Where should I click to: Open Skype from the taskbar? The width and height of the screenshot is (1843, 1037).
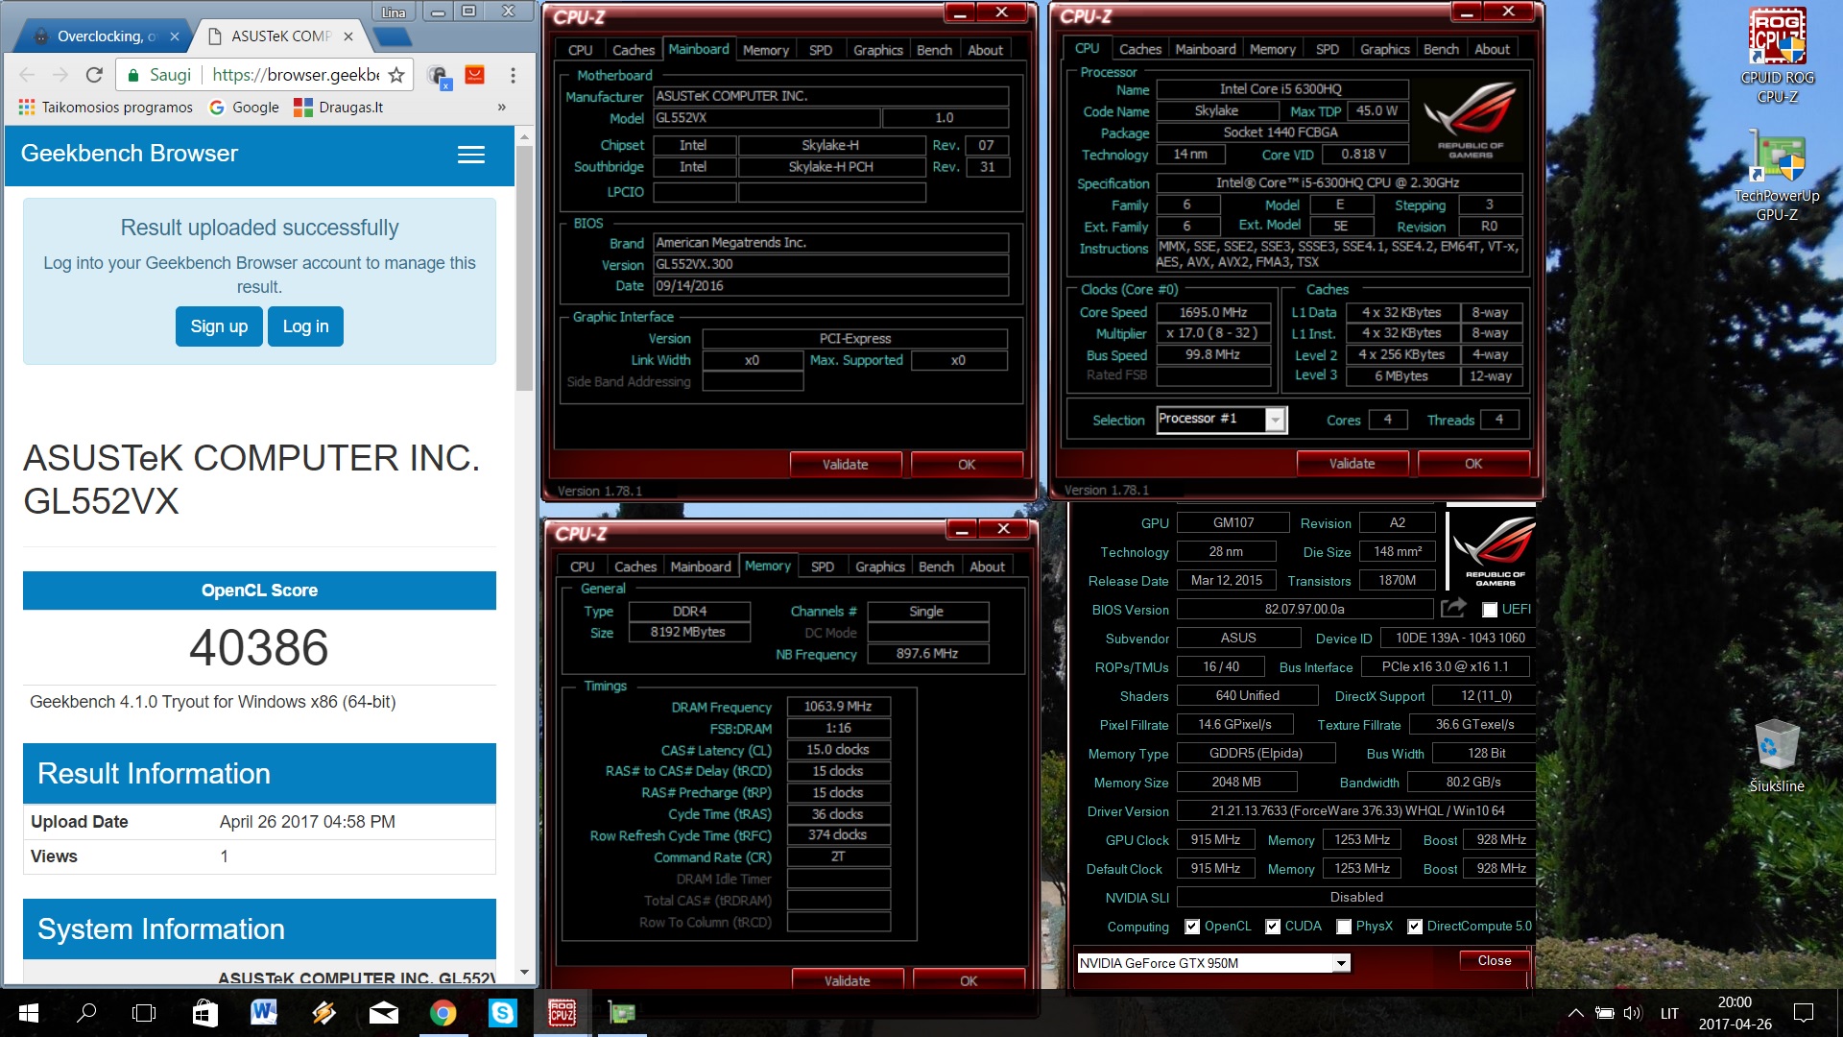point(502,1012)
